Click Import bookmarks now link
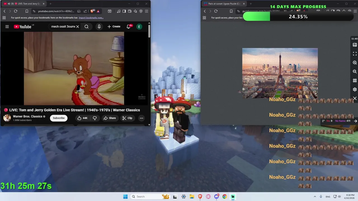 (91, 18)
